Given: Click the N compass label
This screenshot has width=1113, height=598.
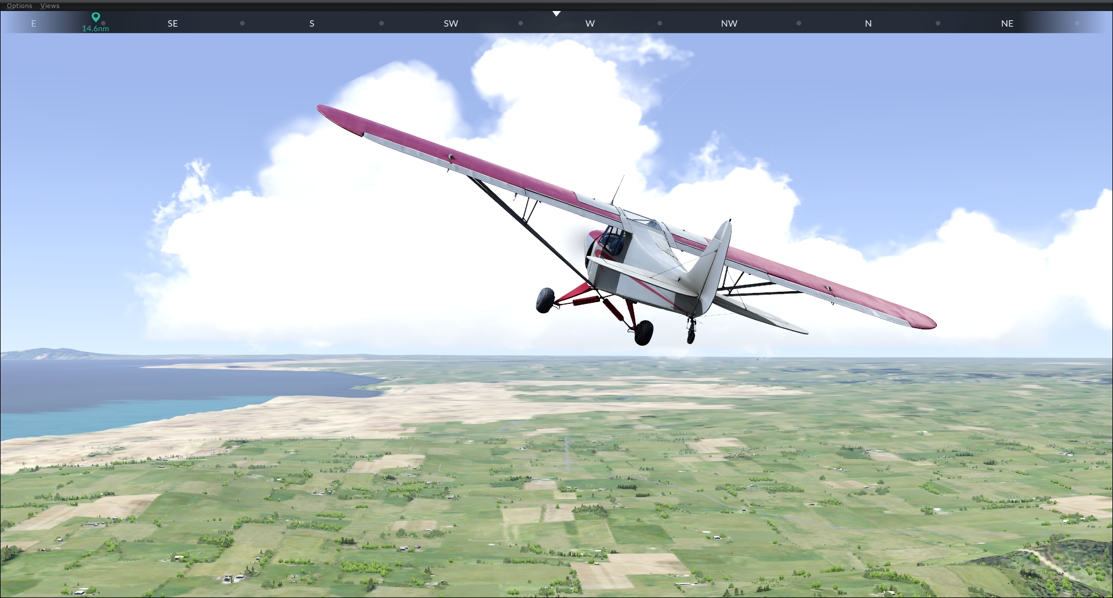Looking at the screenshot, I should tap(868, 24).
